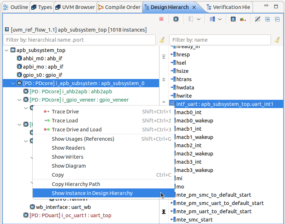Viewport: 285px width, 224px height.
Task: Click the port sliders settings icon
Action: (212, 19)
